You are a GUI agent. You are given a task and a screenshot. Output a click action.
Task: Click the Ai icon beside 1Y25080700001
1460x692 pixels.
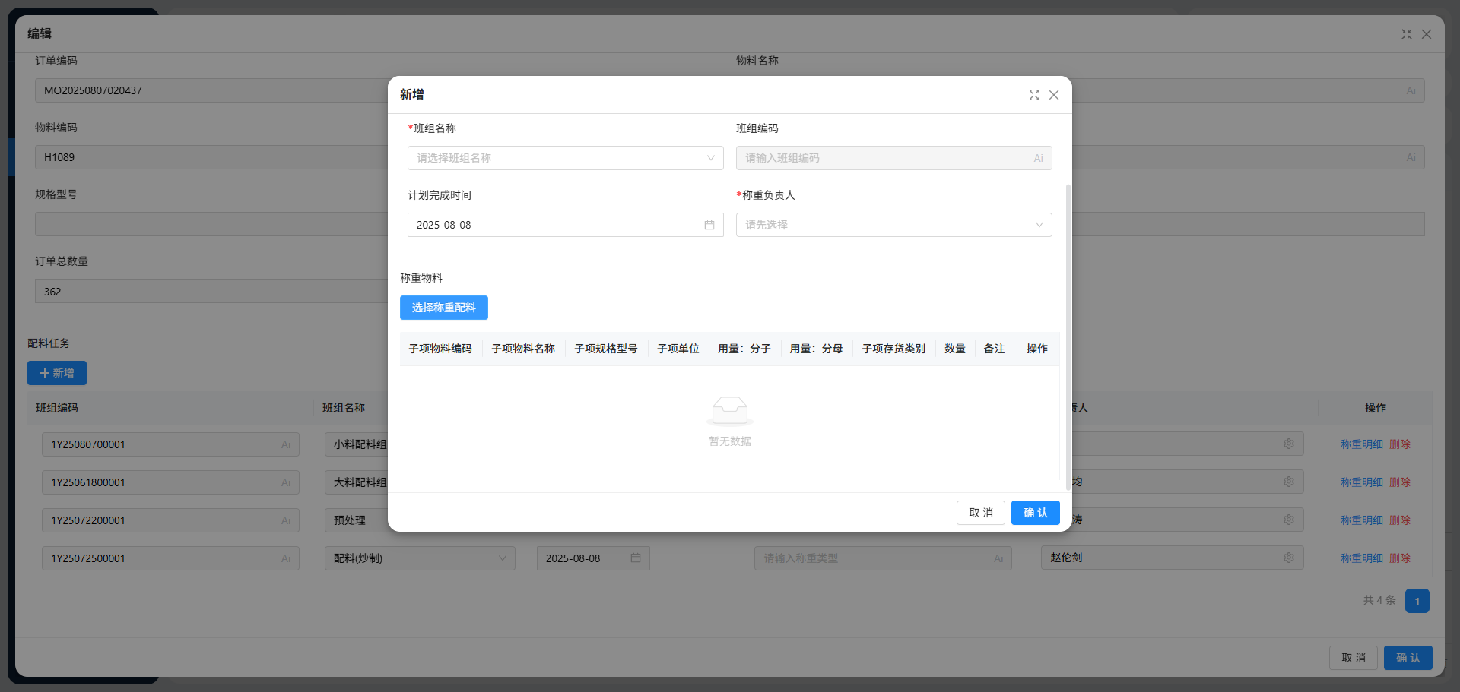tap(286, 444)
